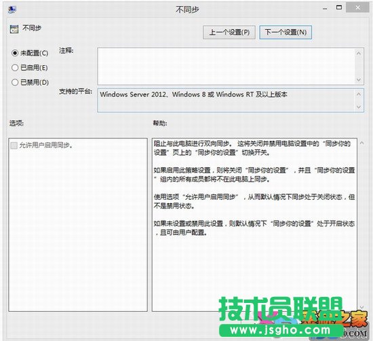Click the comment box scroll-down arrow
This screenshot has width=373, height=341.
(359, 79)
